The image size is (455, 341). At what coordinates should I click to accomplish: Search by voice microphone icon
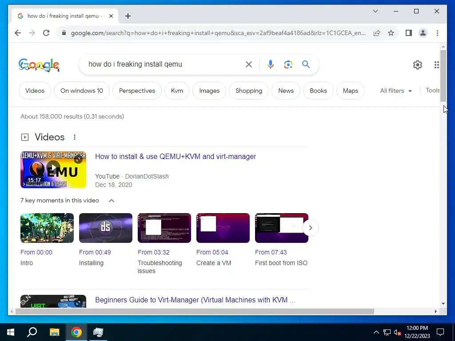click(271, 64)
